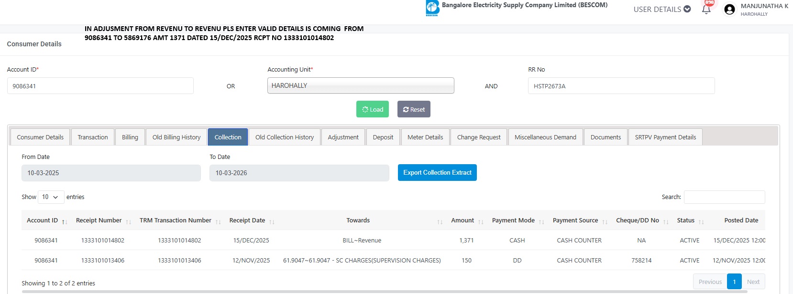Click the 150 amount cell

coord(466,261)
